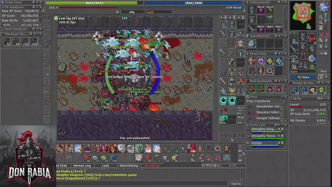
Task: Enable the running-man chase mode
Action: coord(326,41)
